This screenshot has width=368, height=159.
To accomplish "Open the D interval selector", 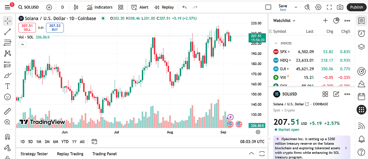I will pyautogui.click(x=63, y=7).
